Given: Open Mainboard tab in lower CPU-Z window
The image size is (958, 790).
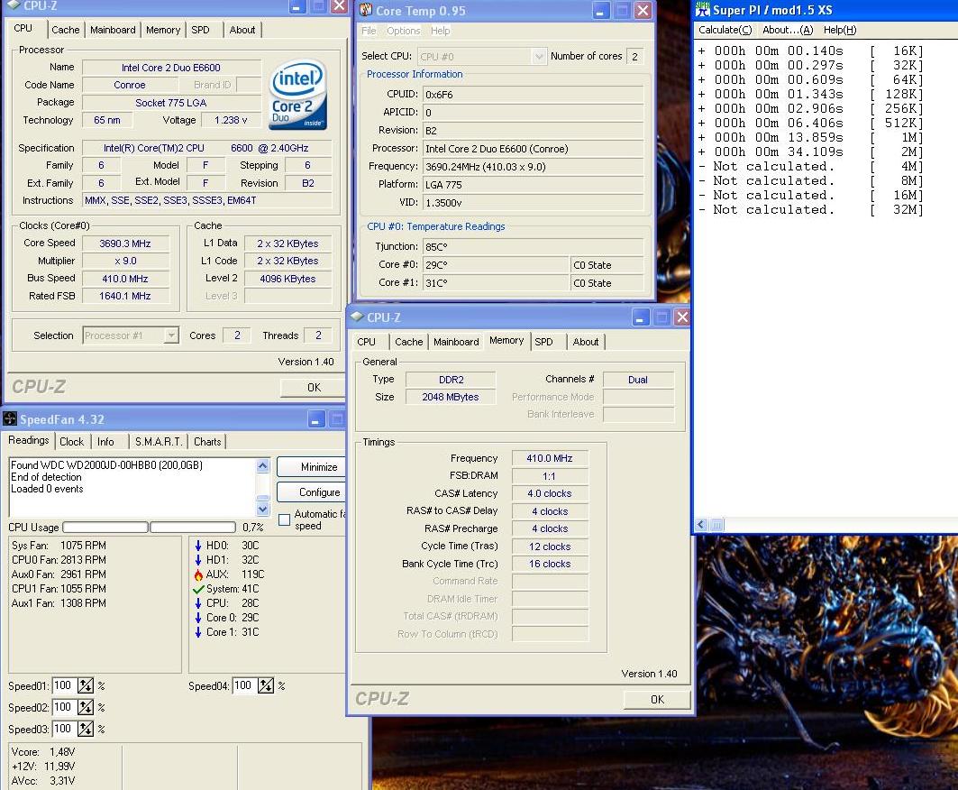Looking at the screenshot, I should (x=456, y=342).
